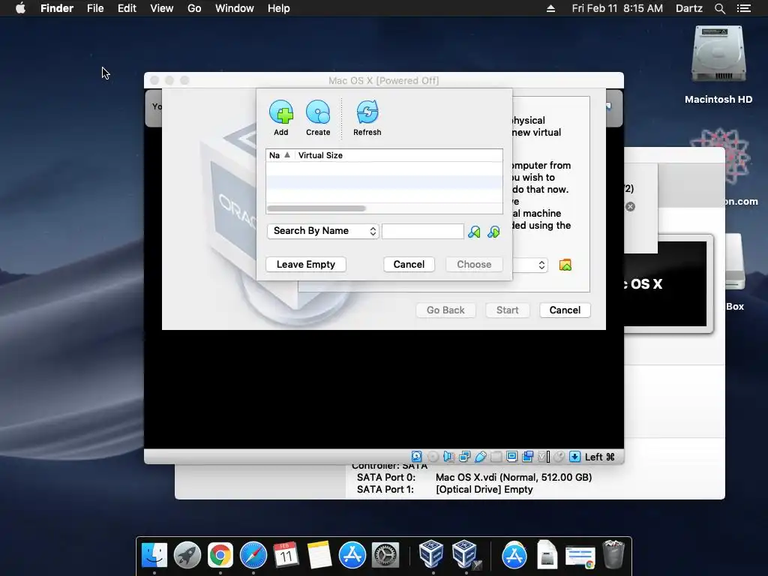The width and height of the screenshot is (768, 576).
Task: Click the eject icon in the menu bar
Action: pos(550,8)
